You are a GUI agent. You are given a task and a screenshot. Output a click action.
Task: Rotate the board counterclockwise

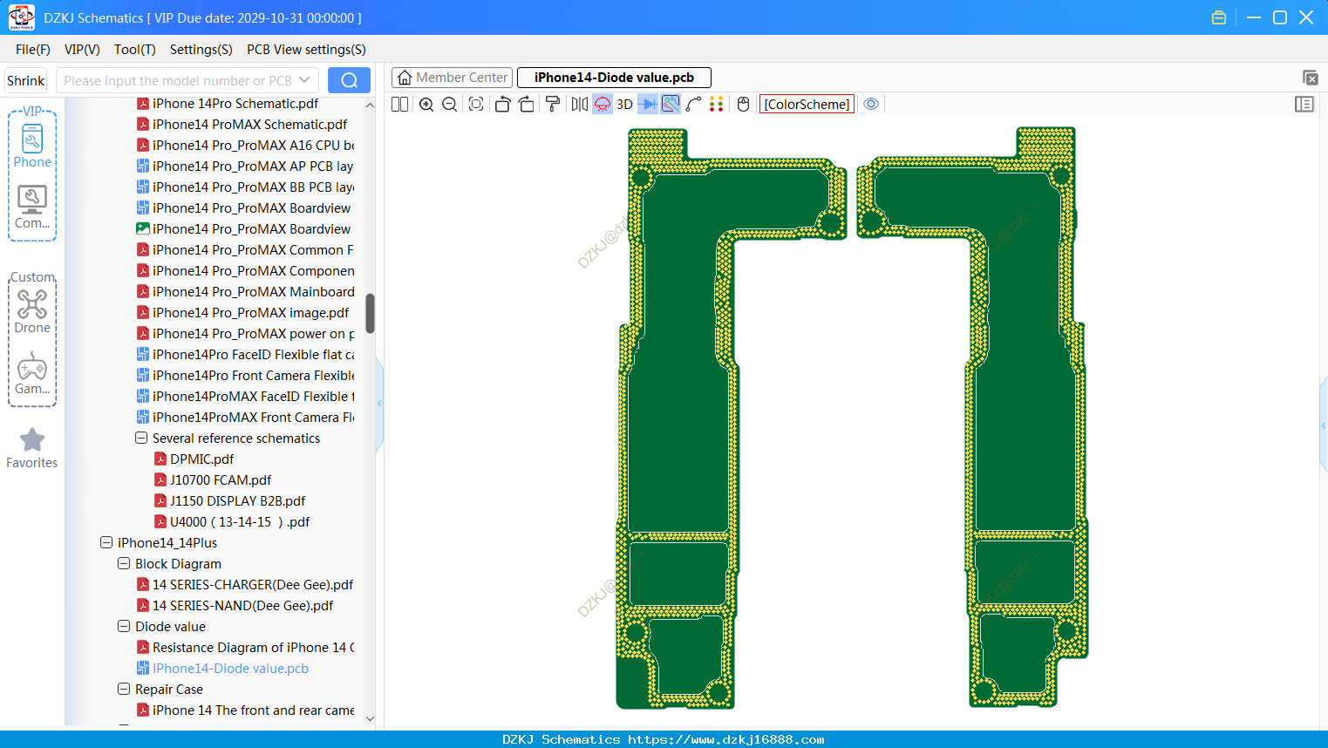click(502, 105)
